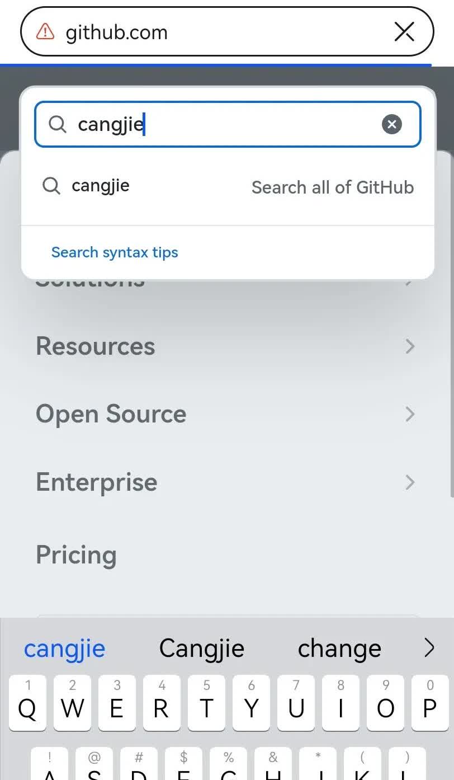This screenshot has height=780, width=454.
Task: Clear the browser address bar with X
Action: [404, 32]
